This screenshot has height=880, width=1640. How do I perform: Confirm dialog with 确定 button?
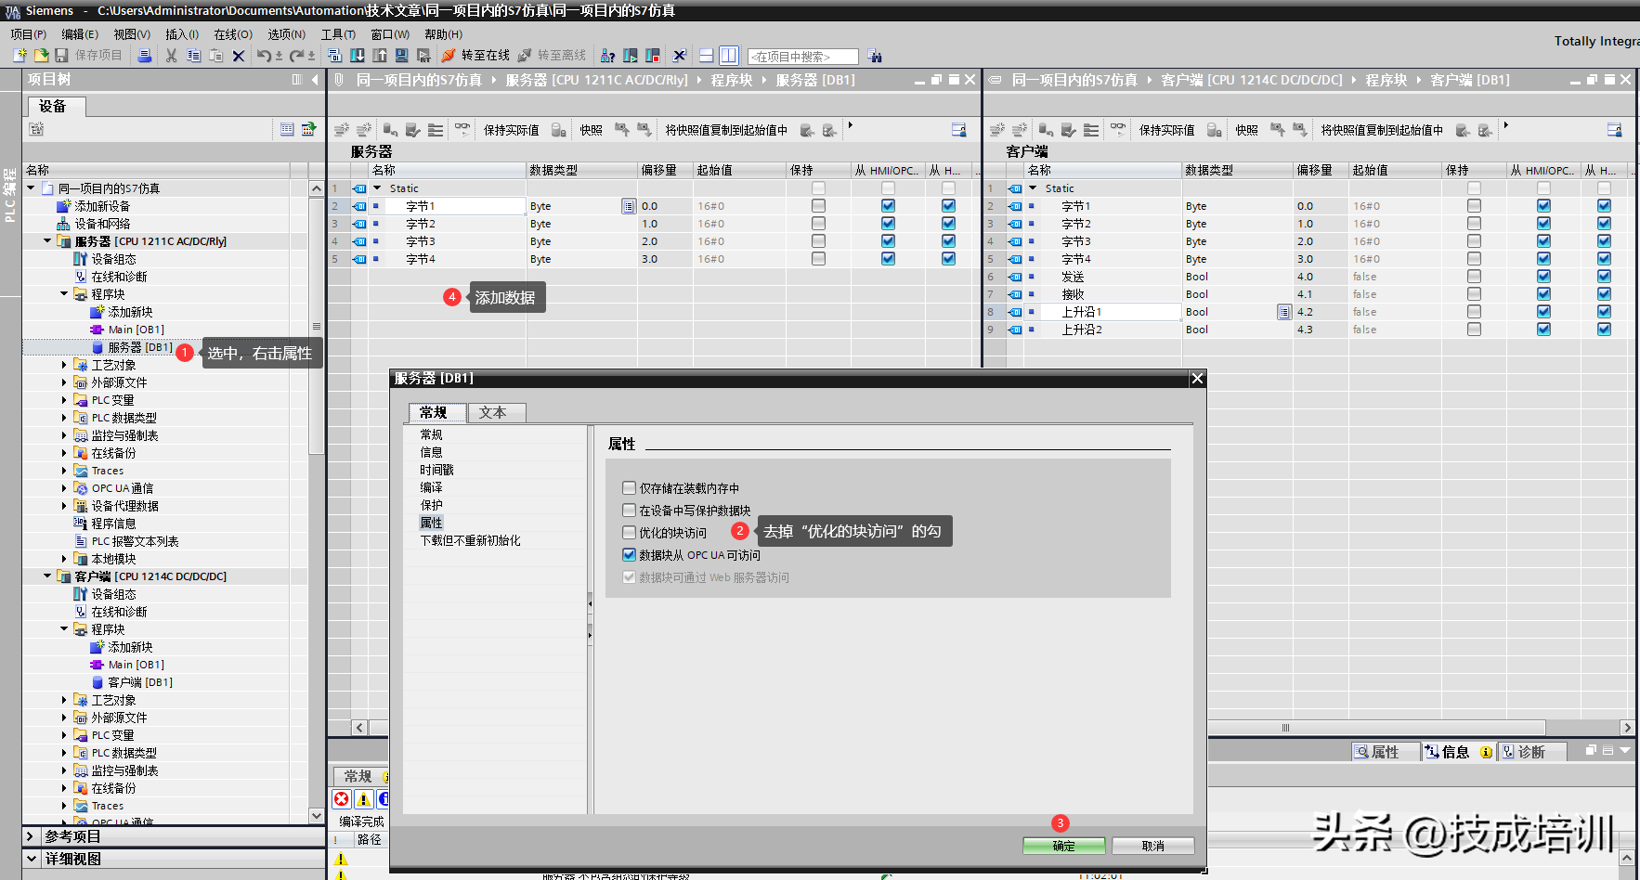1063,846
